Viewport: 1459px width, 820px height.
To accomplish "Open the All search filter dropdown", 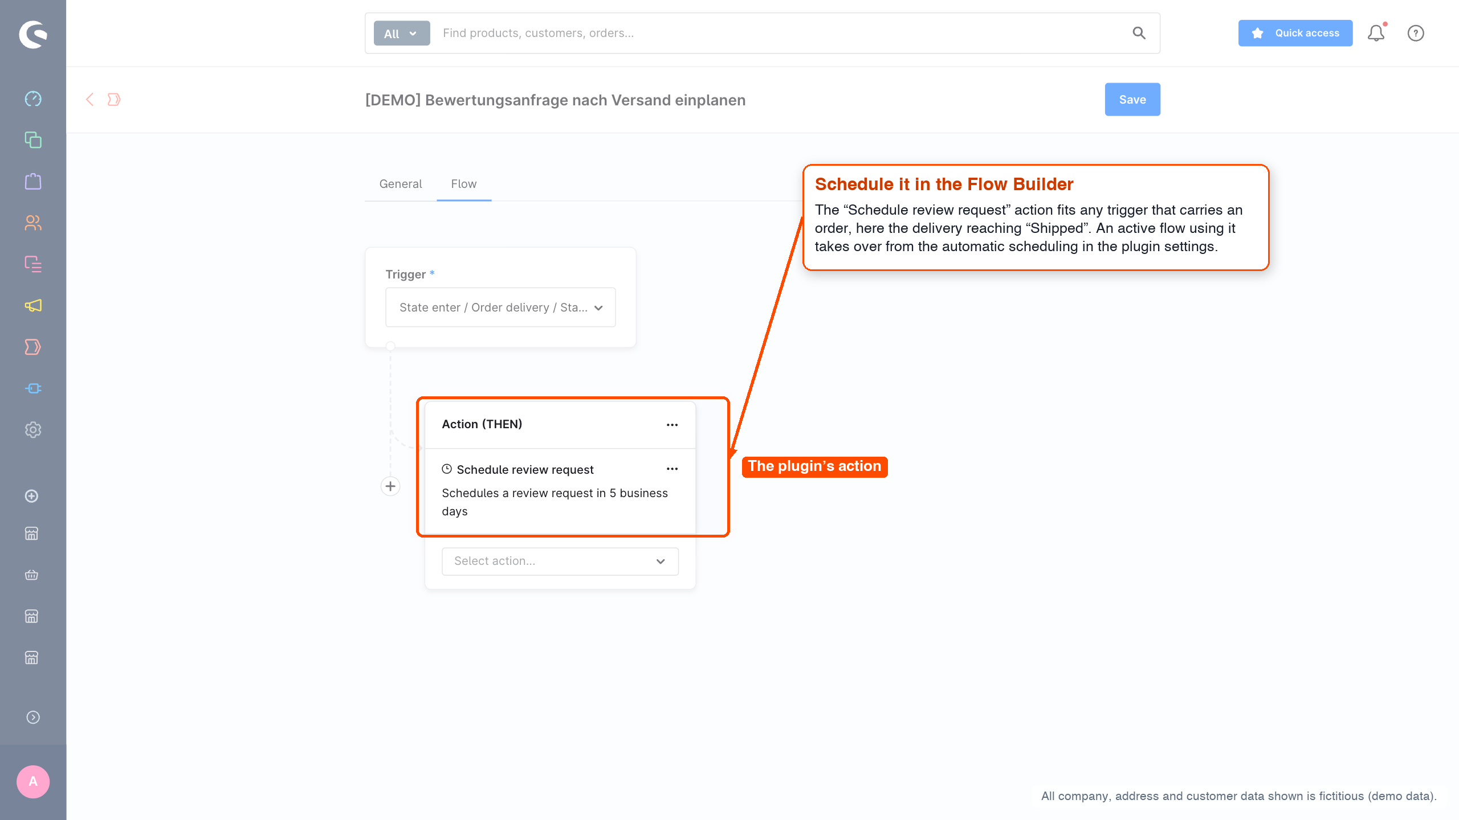I will 402,34.
